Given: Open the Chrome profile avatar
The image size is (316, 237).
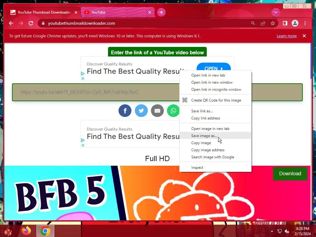Looking at the screenshot, I should (x=295, y=23).
